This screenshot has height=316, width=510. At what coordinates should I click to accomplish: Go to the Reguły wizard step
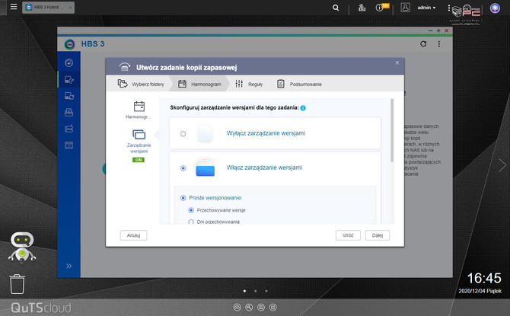pyautogui.click(x=249, y=84)
